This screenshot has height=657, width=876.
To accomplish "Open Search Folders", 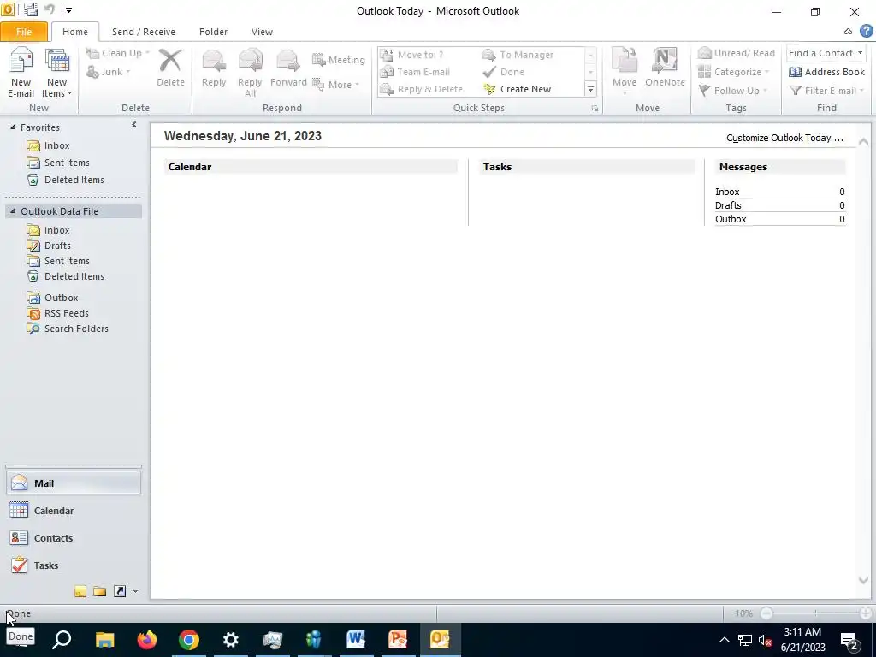I will click(68, 328).
